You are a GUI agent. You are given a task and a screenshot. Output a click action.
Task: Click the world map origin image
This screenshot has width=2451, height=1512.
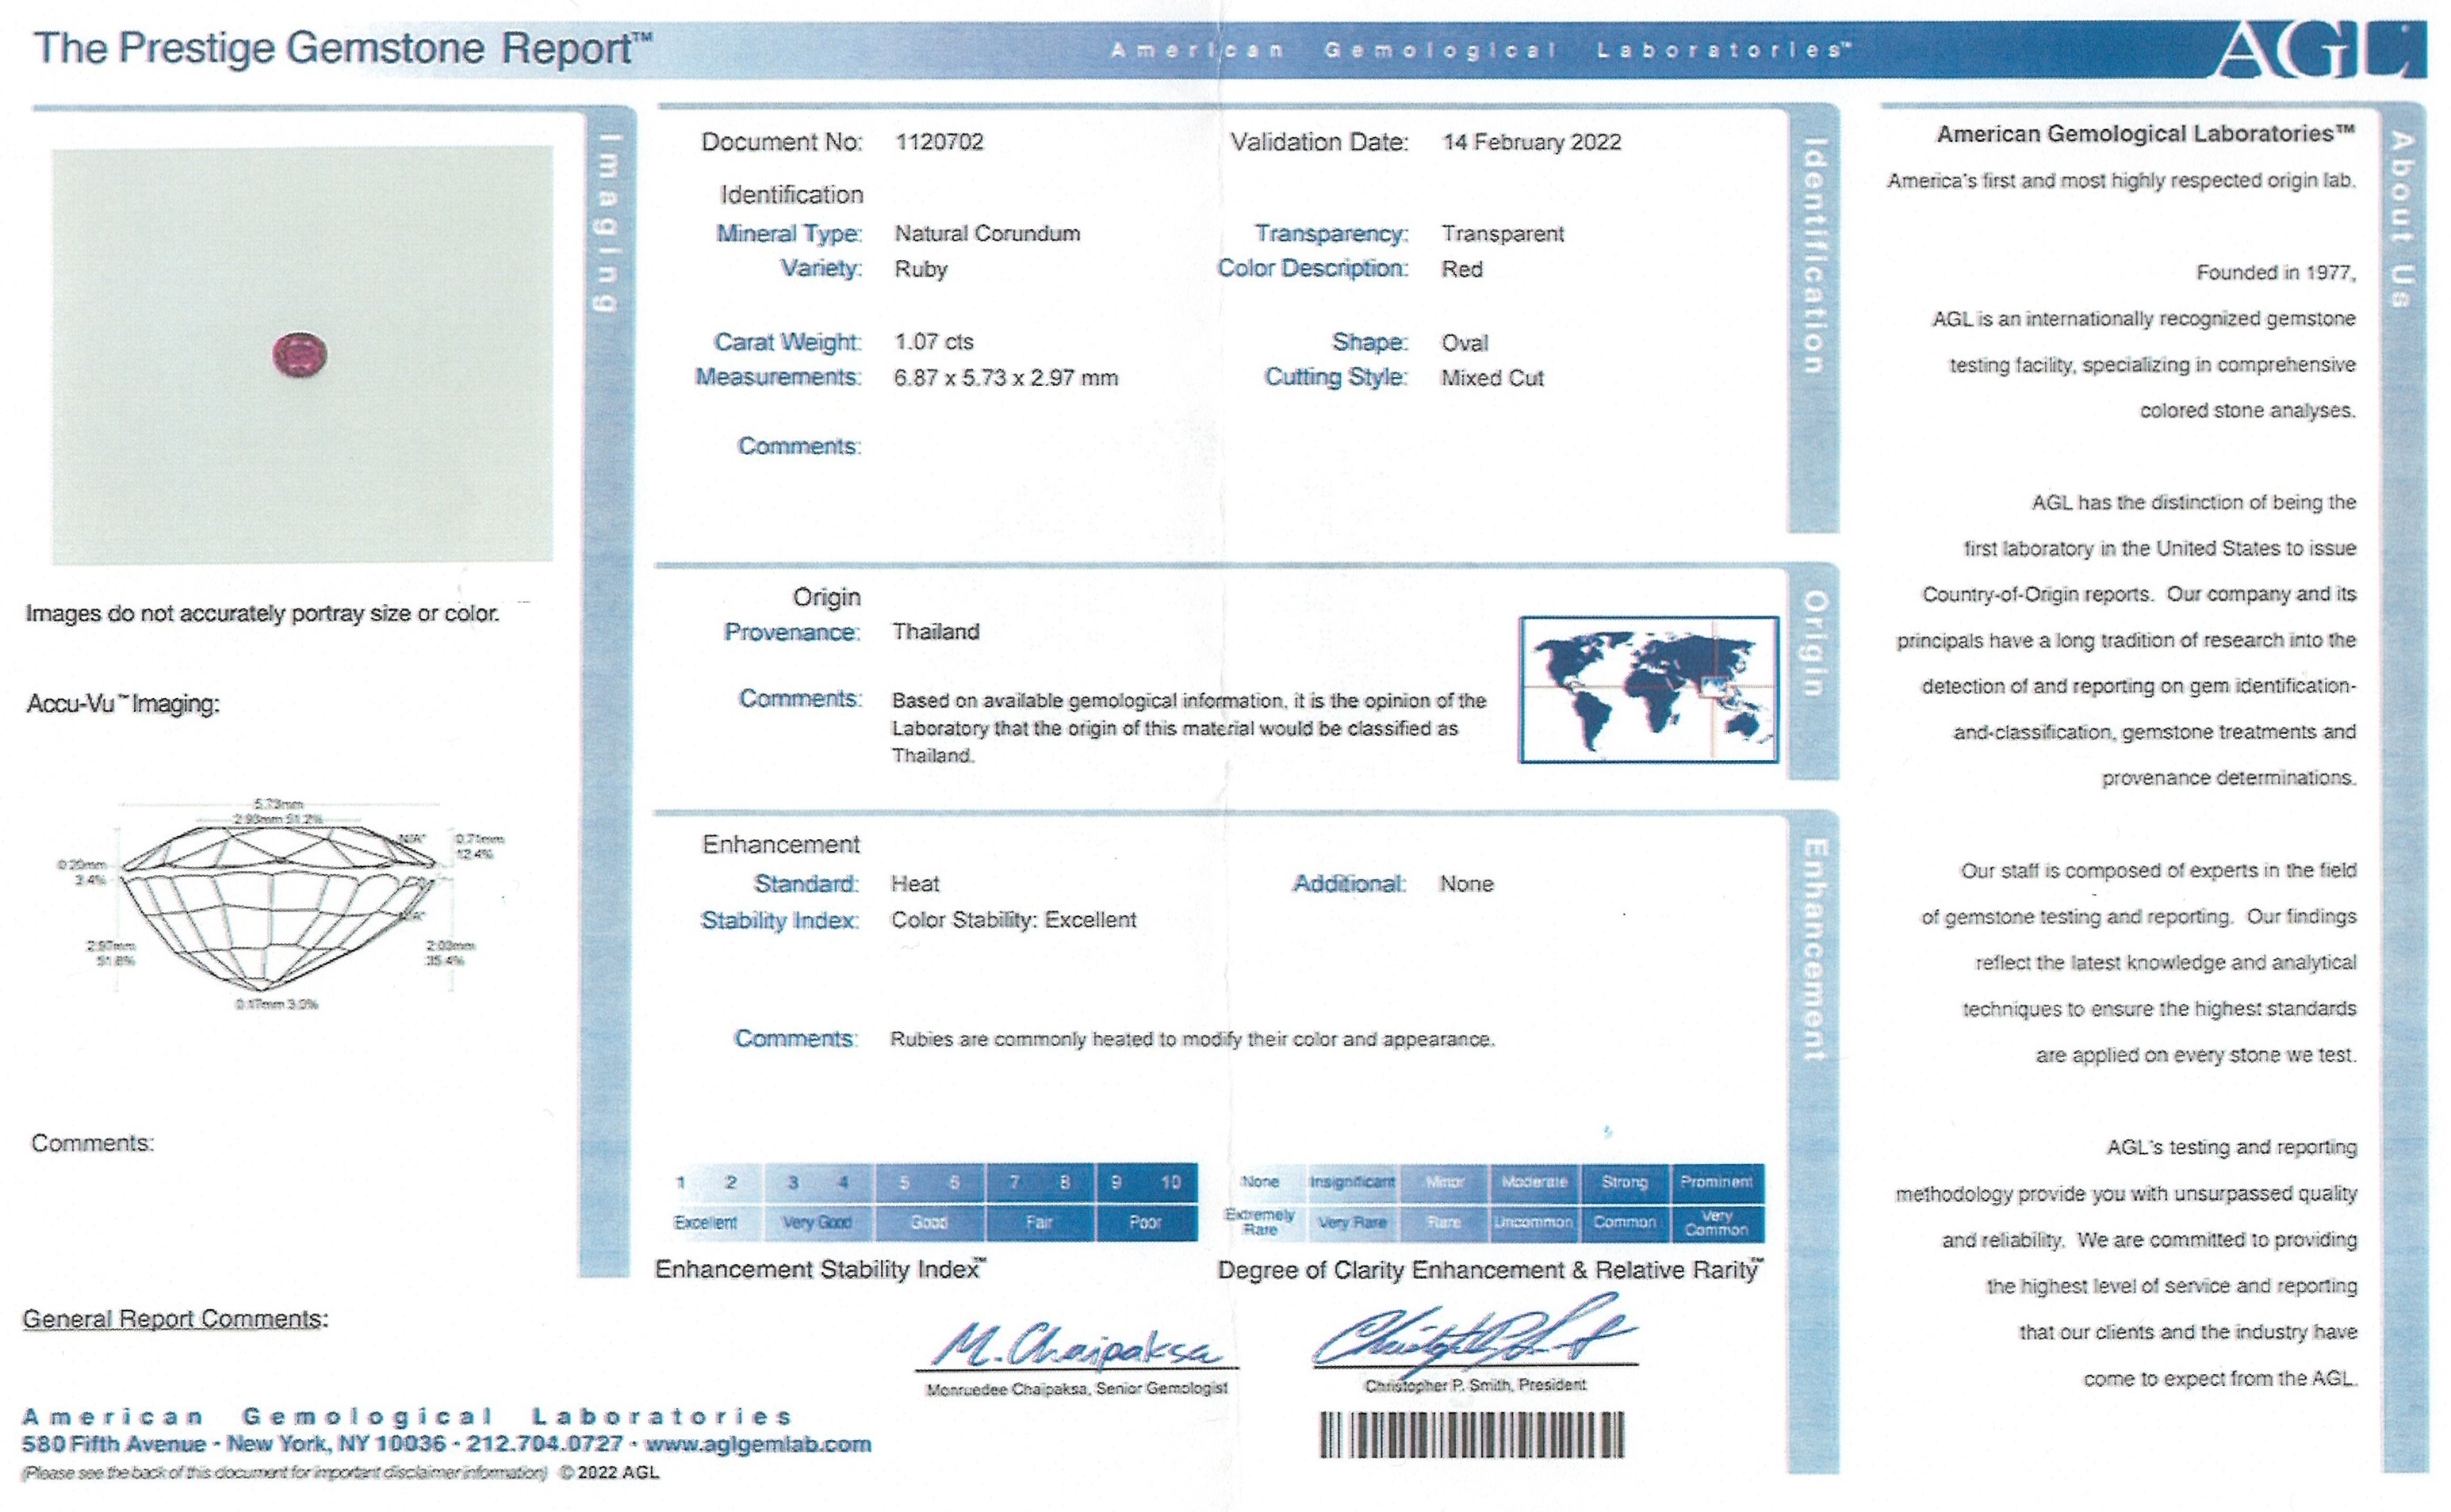(1648, 689)
